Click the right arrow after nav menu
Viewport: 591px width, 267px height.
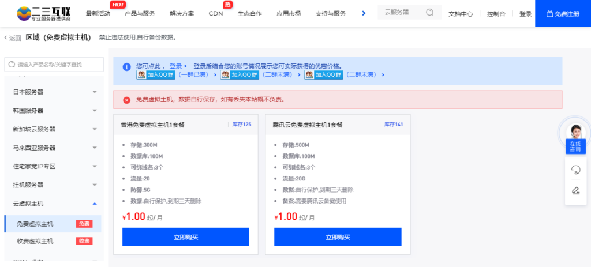(364, 13)
